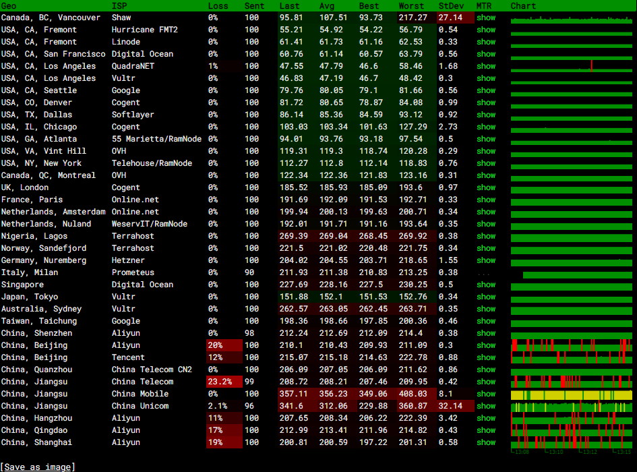Show the MTR for Vancouver Shaw

pos(486,18)
